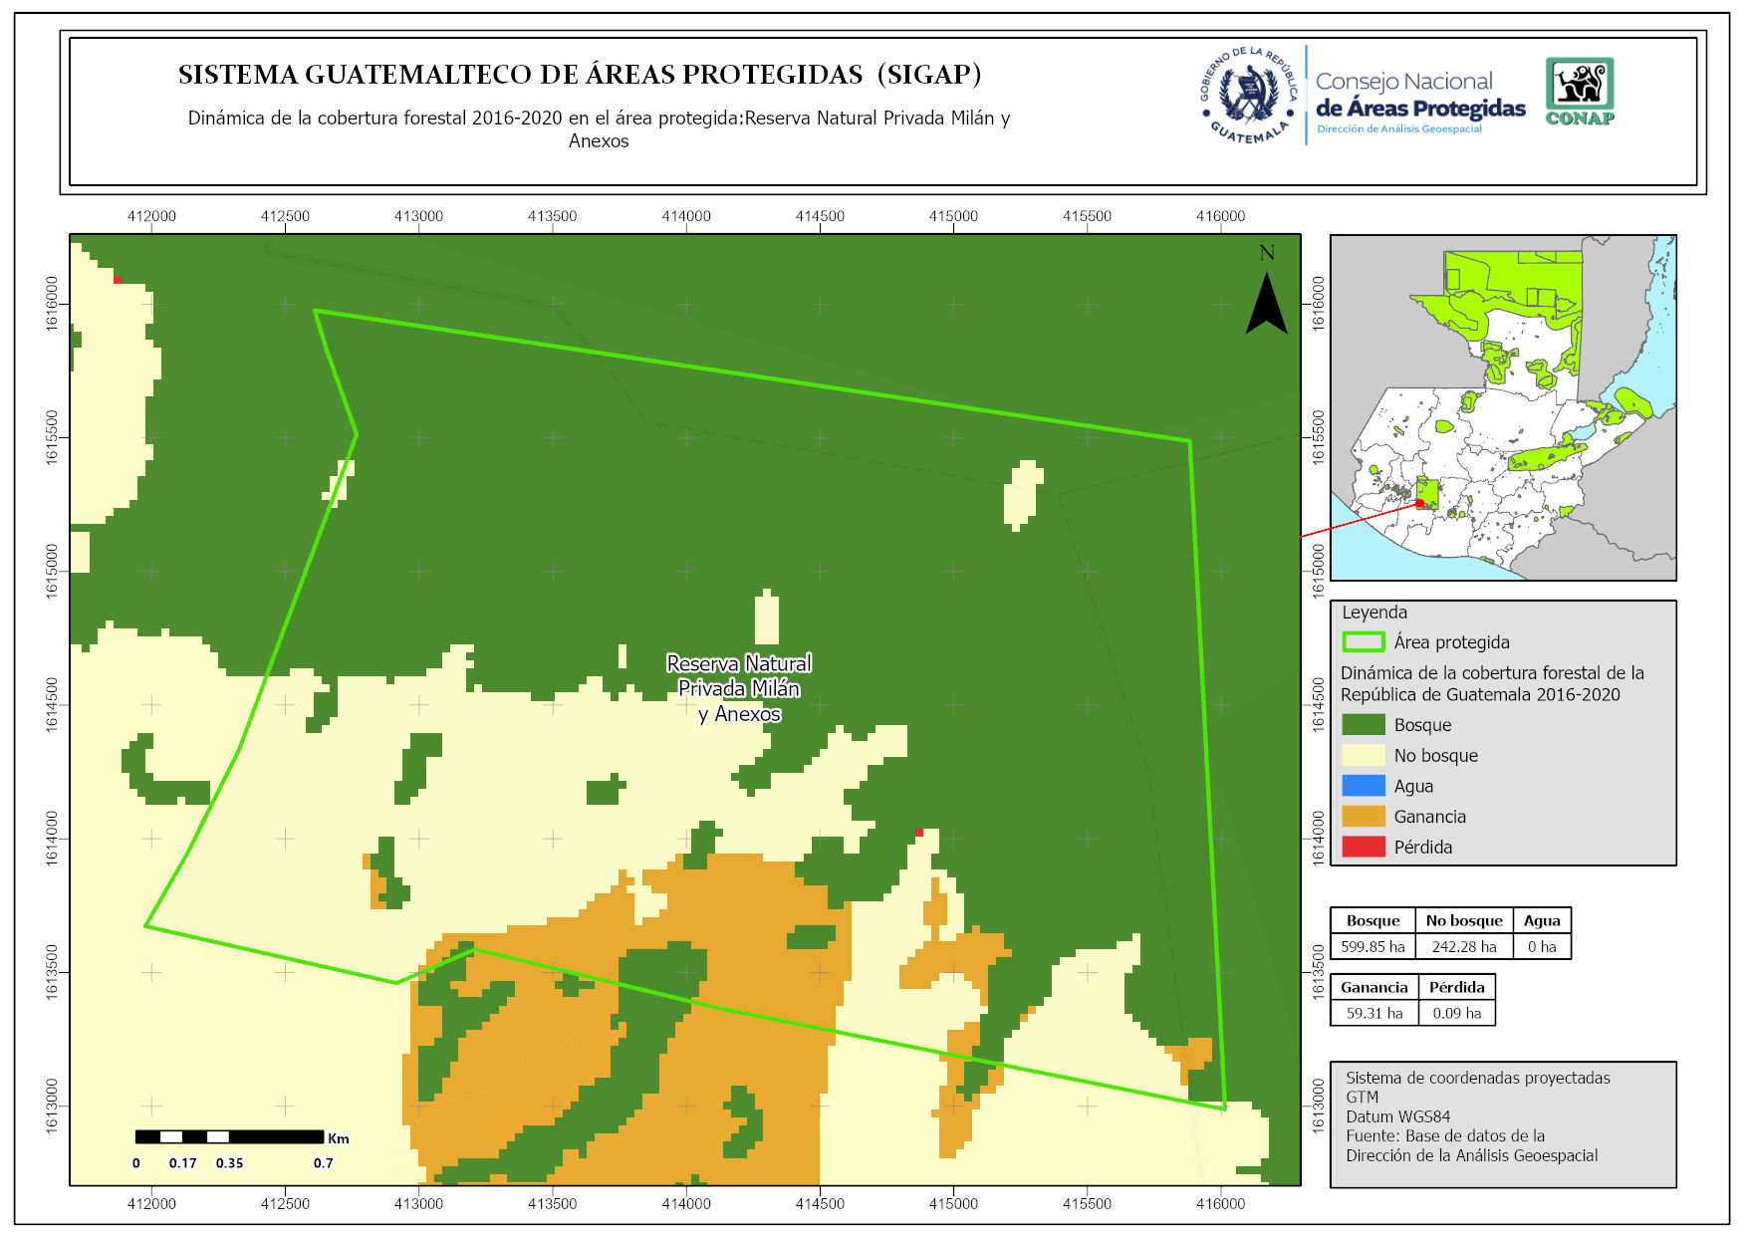The width and height of the screenshot is (1747, 1235).
Task: Click the No bosque 242.28 ha value
Action: (x=1463, y=947)
